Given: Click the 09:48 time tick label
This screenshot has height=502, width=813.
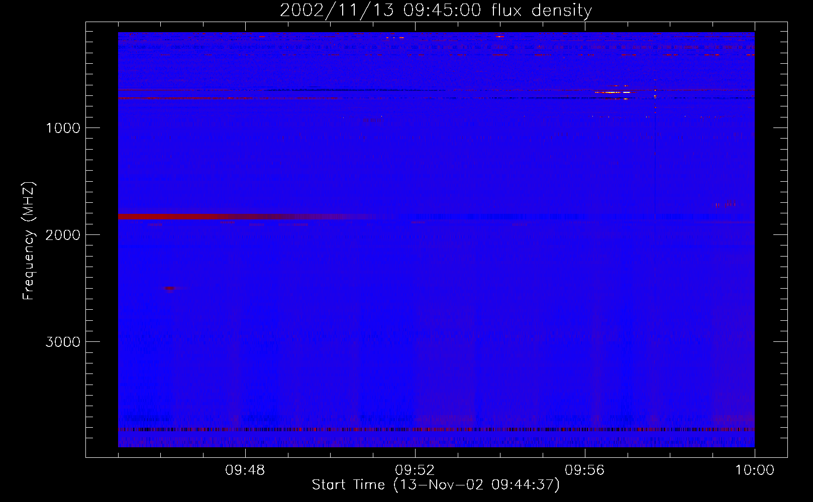Looking at the screenshot, I should pos(245,470).
